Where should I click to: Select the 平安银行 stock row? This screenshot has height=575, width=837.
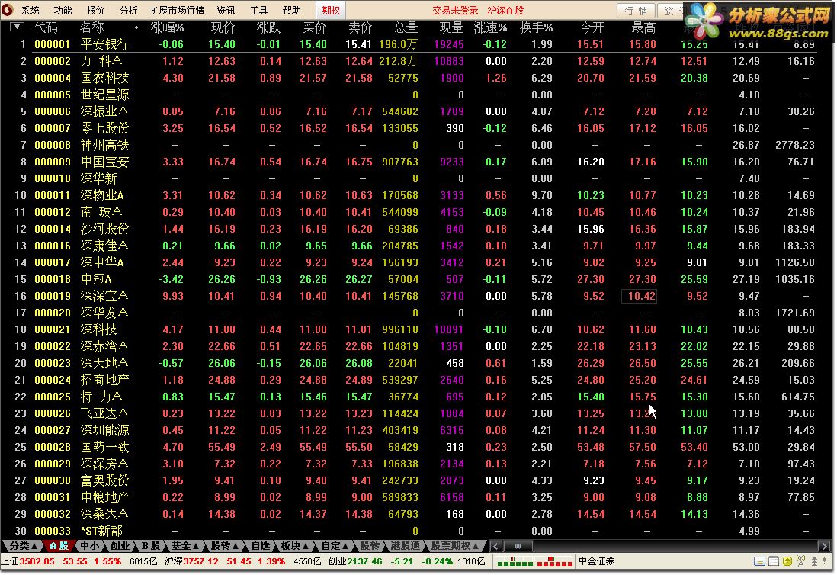(416, 44)
